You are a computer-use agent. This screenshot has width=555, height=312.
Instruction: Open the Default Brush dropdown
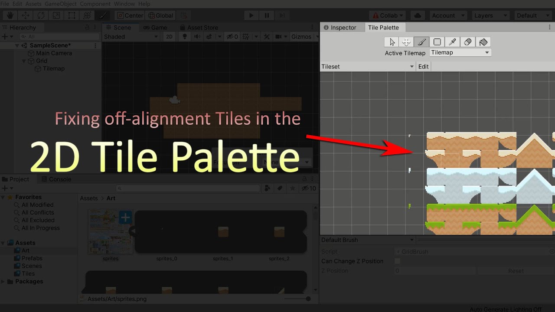[368, 240]
